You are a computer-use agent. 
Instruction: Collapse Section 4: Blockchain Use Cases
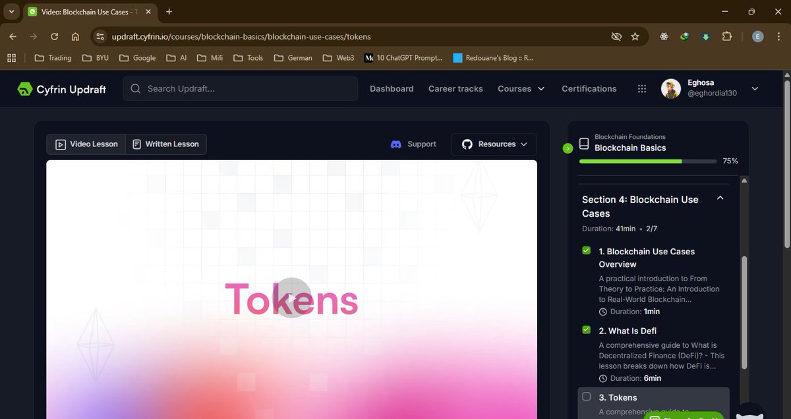coord(720,198)
